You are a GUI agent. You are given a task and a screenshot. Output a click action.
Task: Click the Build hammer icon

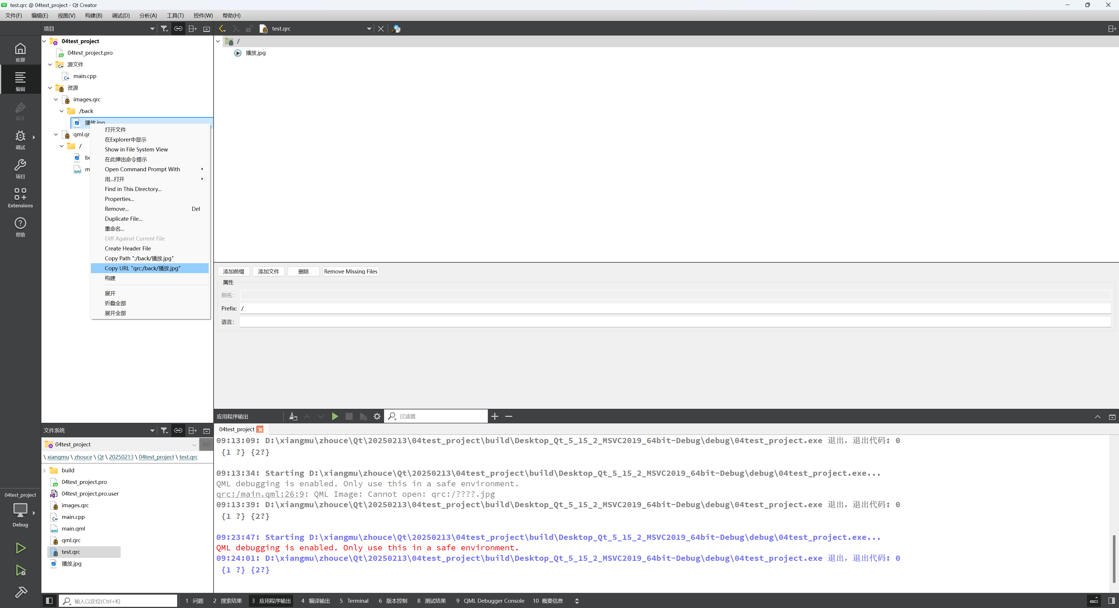click(x=20, y=592)
